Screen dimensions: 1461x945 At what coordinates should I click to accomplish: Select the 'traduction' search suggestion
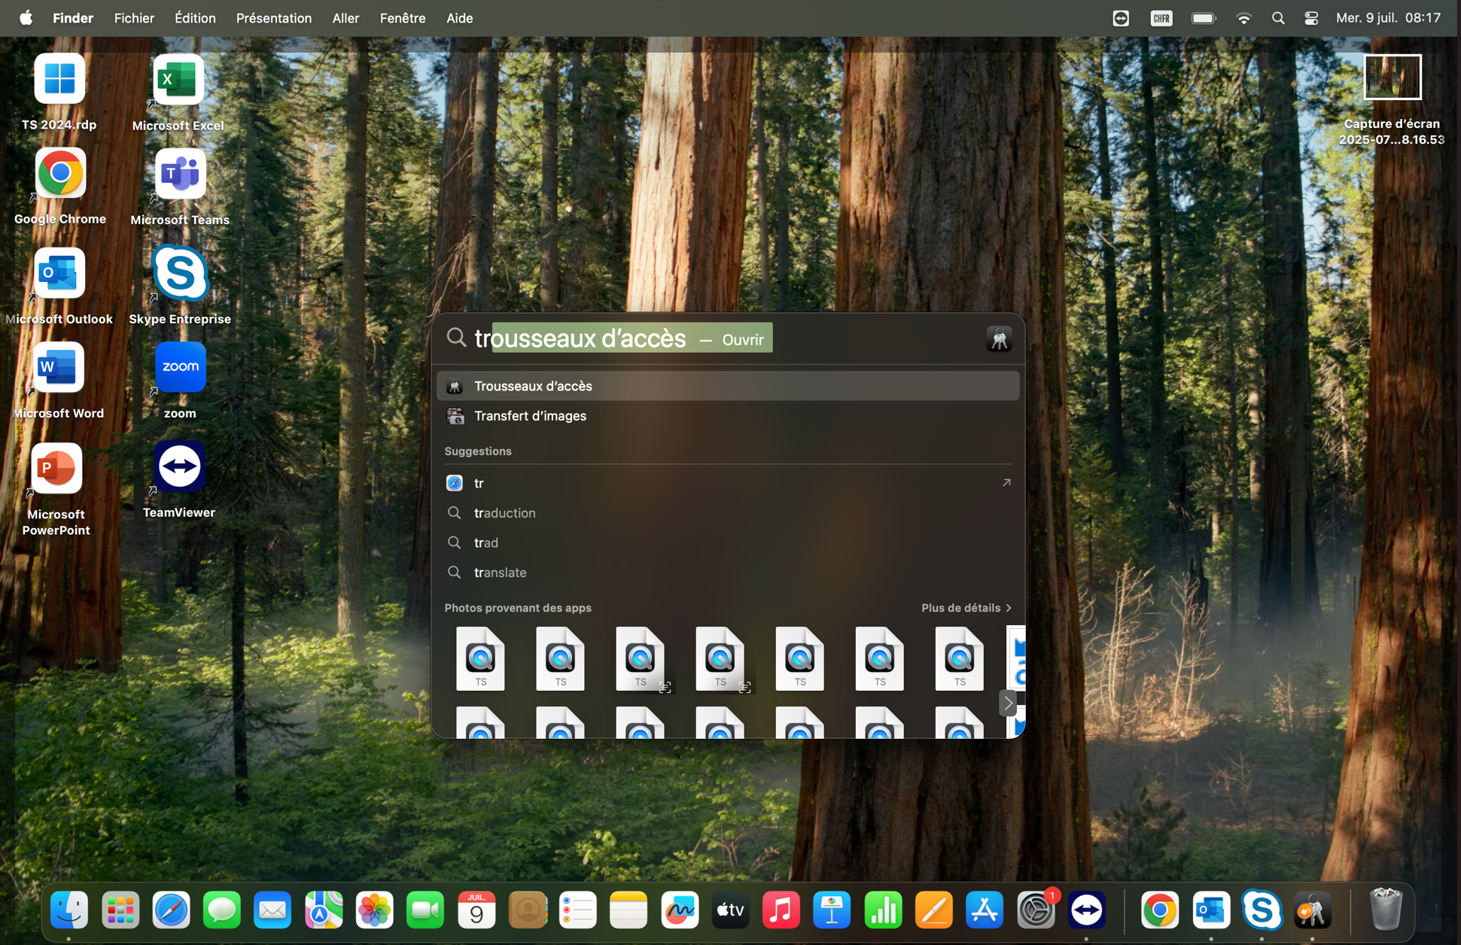pyautogui.click(x=504, y=513)
